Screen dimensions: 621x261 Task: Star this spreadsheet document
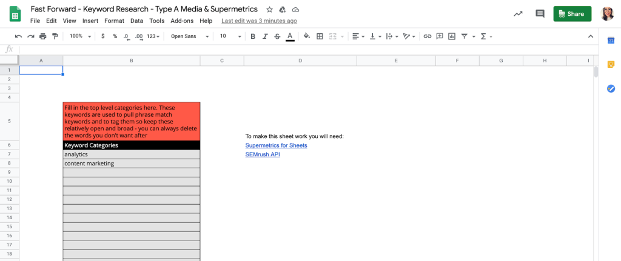[269, 10]
